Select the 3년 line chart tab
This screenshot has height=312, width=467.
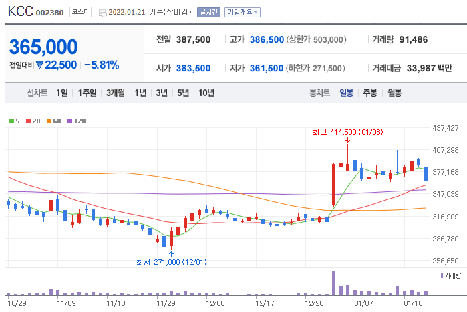click(162, 93)
